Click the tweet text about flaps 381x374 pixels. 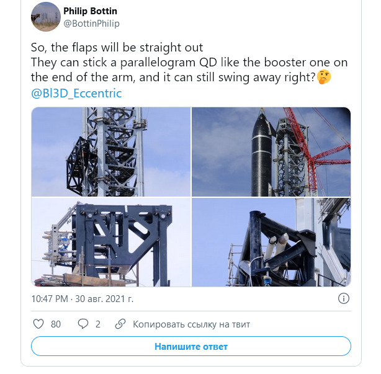(x=117, y=48)
